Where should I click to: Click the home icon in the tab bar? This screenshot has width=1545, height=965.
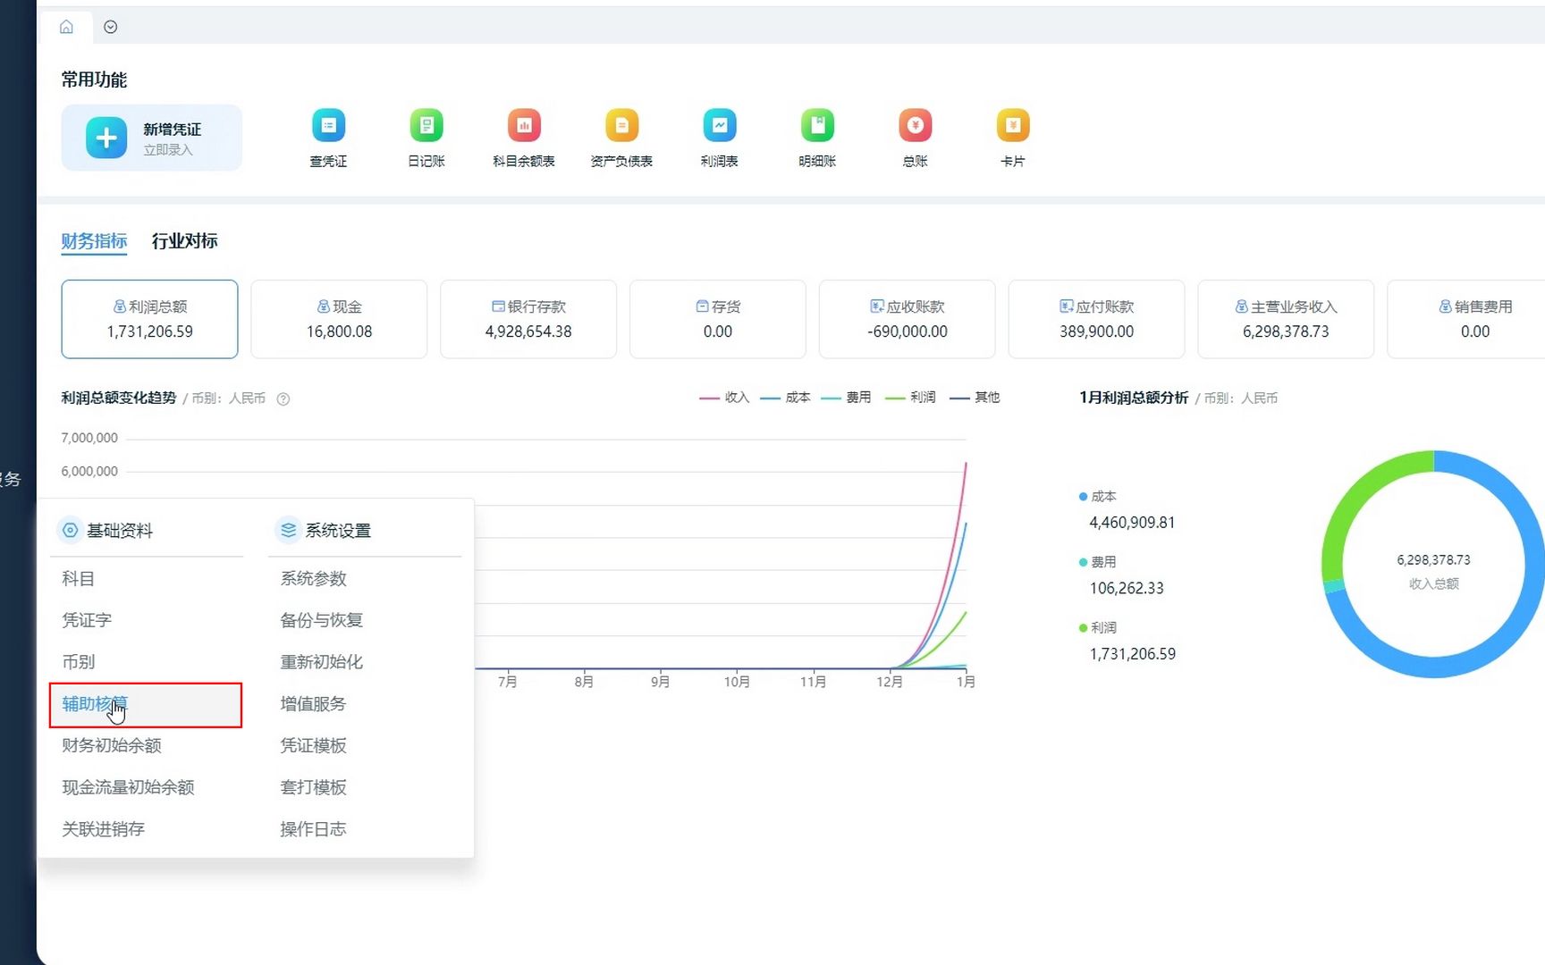[67, 26]
